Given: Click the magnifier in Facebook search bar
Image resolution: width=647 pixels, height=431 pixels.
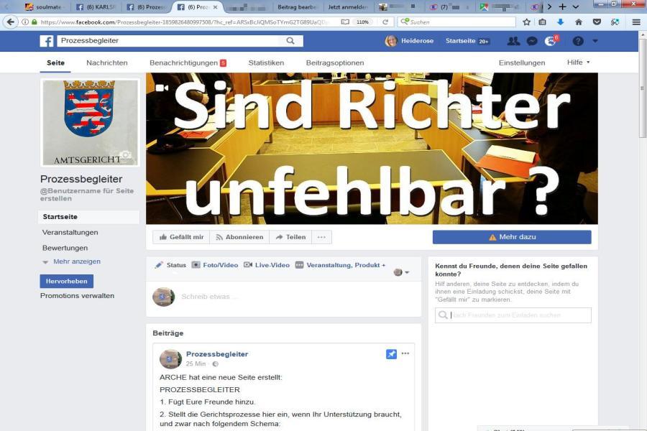Looking at the screenshot, I should pyautogui.click(x=290, y=40).
